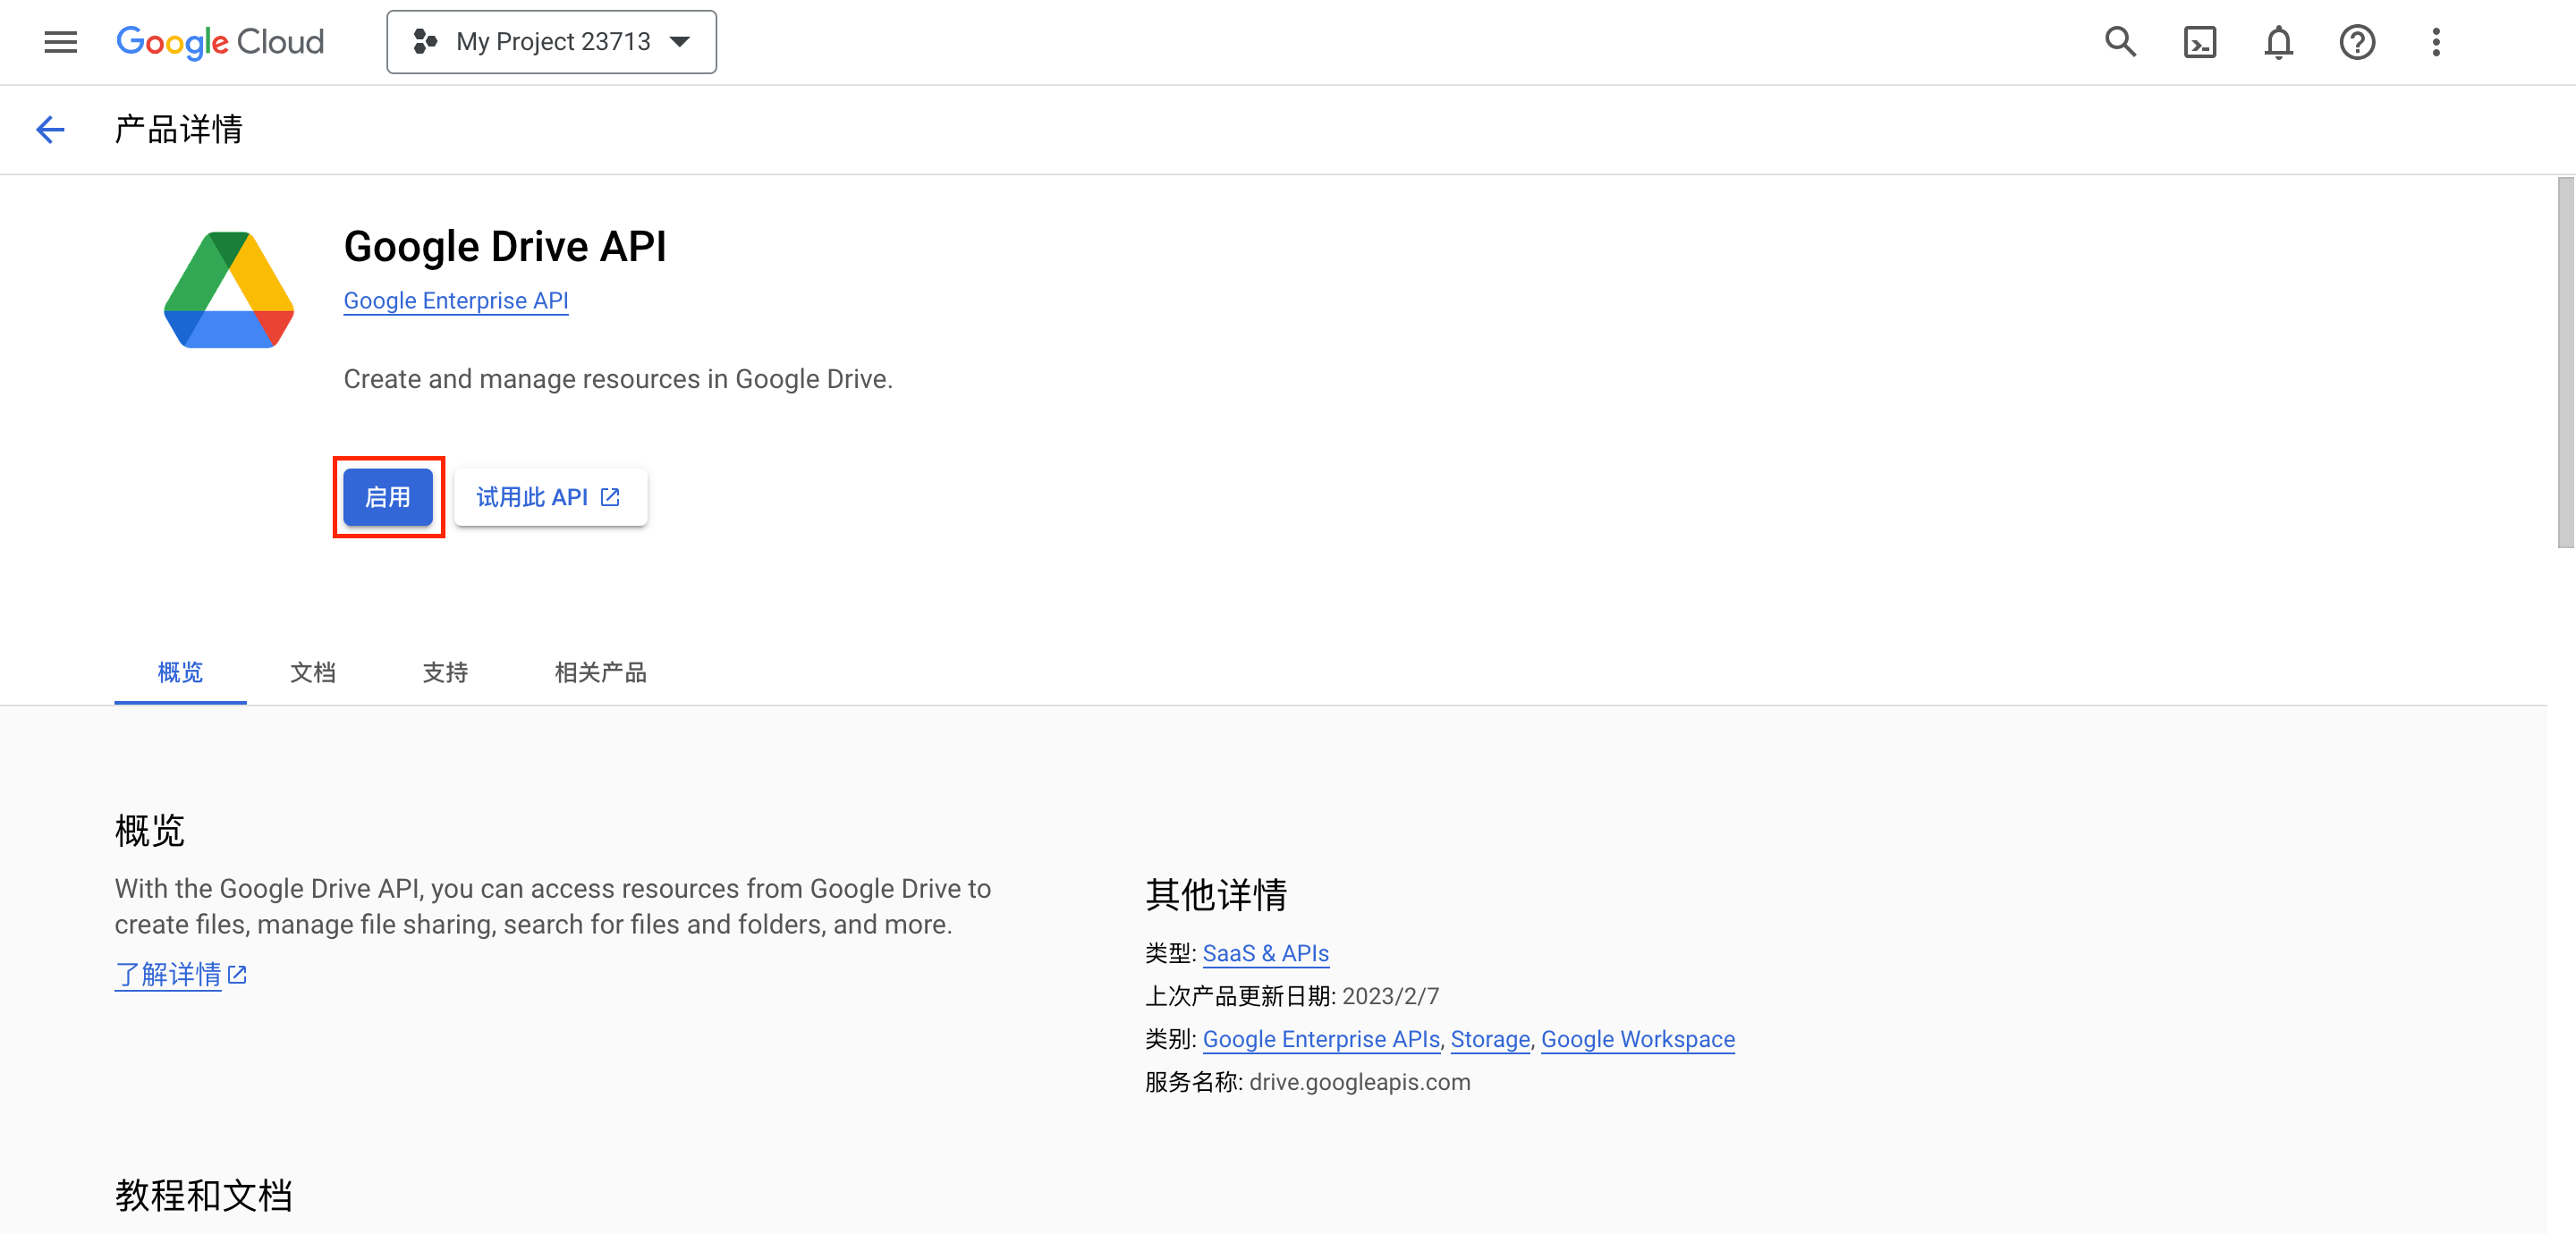Click the blue 启用 enable button
The height and width of the screenshot is (1234, 2576).
388,497
